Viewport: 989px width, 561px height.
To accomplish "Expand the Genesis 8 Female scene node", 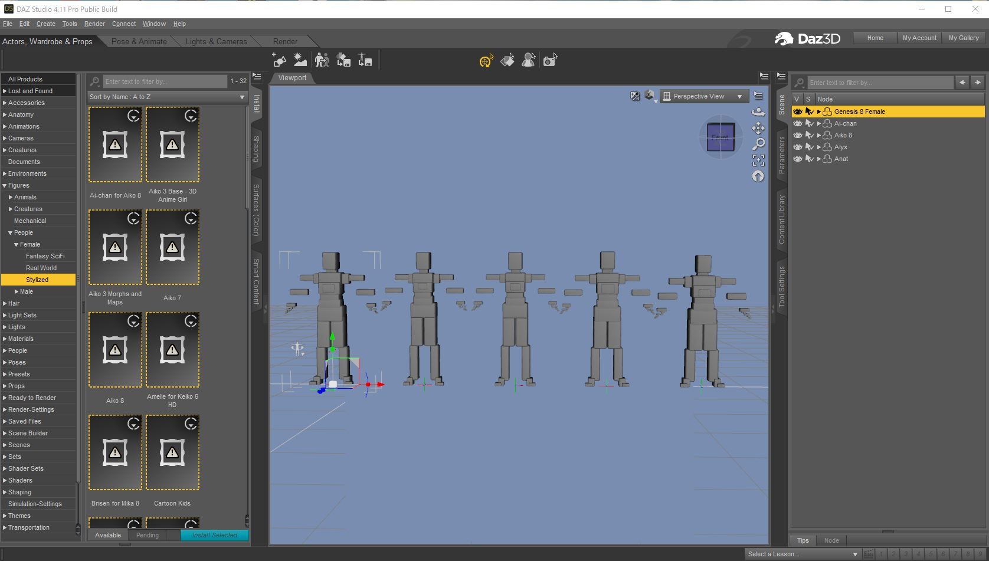I will click(x=819, y=111).
